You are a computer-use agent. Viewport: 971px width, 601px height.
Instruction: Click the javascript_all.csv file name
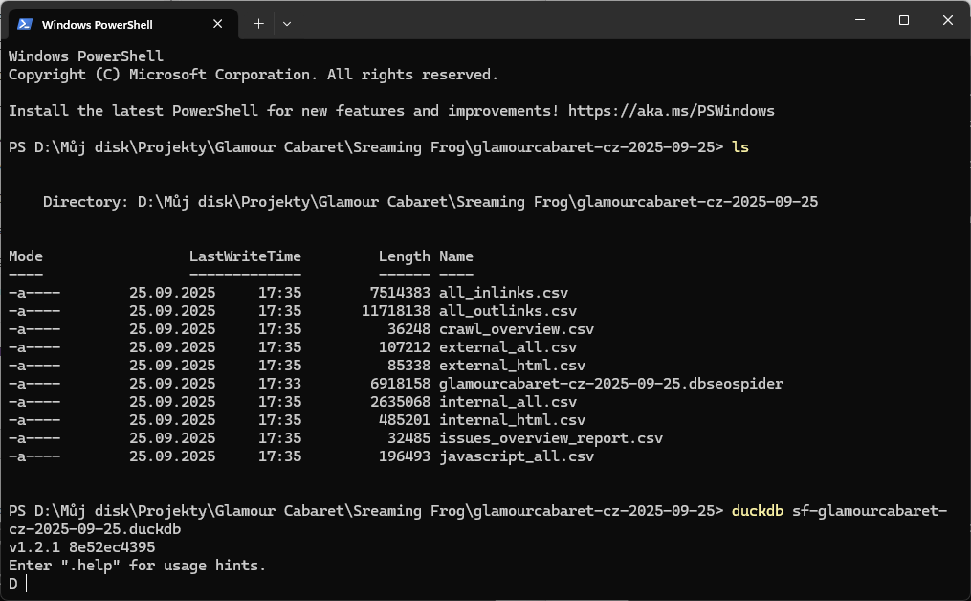[x=517, y=456]
